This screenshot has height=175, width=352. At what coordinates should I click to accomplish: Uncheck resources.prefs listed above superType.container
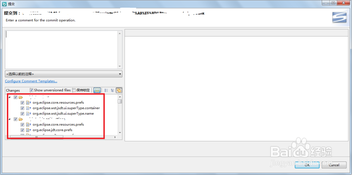(x=23, y=103)
